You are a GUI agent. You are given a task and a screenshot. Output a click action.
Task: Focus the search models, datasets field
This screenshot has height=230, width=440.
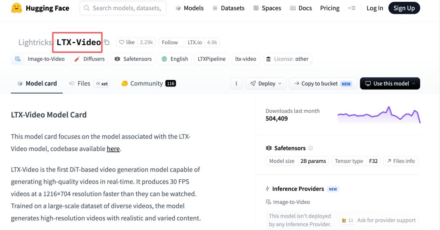[x=123, y=8]
